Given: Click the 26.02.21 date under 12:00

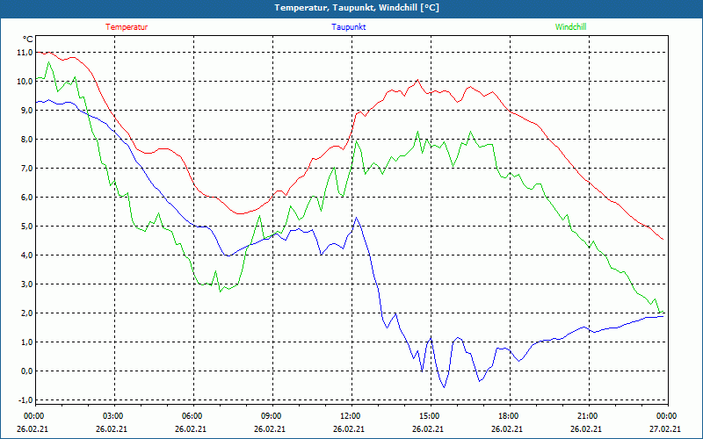Looking at the screenshot, I should pos(348,429).
